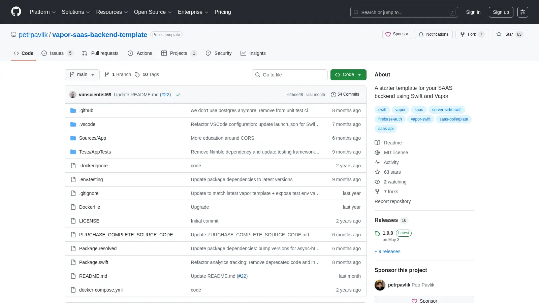
Task: Click the Sponsor heart button at top
Action: (x=397, y=34)
